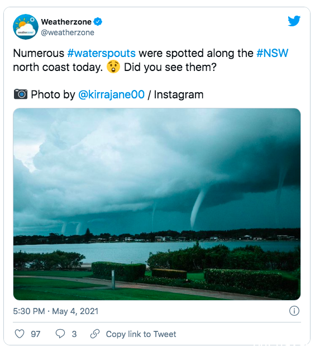Visit the @kirrajane00 mention

(x=111, y=94)
